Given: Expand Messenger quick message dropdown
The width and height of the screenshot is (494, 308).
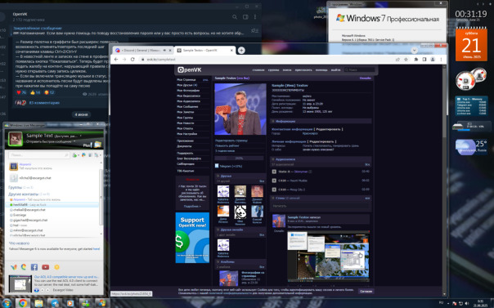Looking at the screenshot, I should coord(74,141).
